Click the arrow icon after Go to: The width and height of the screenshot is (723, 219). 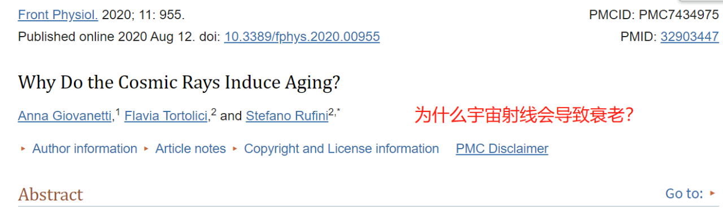point(713,194)
